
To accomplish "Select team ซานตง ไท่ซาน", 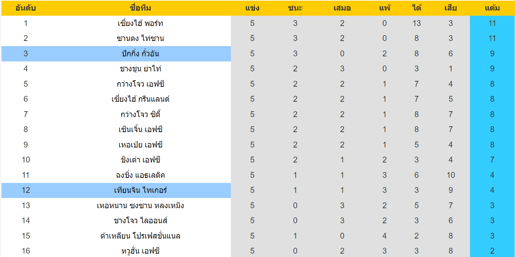I will [140, 38].
